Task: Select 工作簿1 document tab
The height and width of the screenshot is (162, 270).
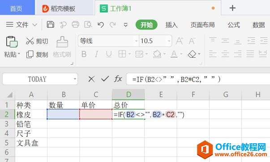Action: point(158,8)
